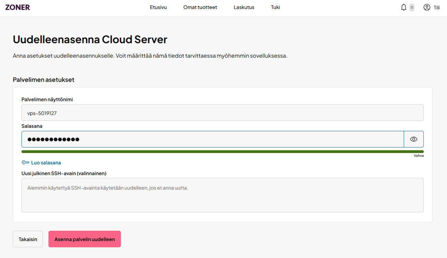Click the ZONER logo

pyautogui.click(x=18, y=7)
